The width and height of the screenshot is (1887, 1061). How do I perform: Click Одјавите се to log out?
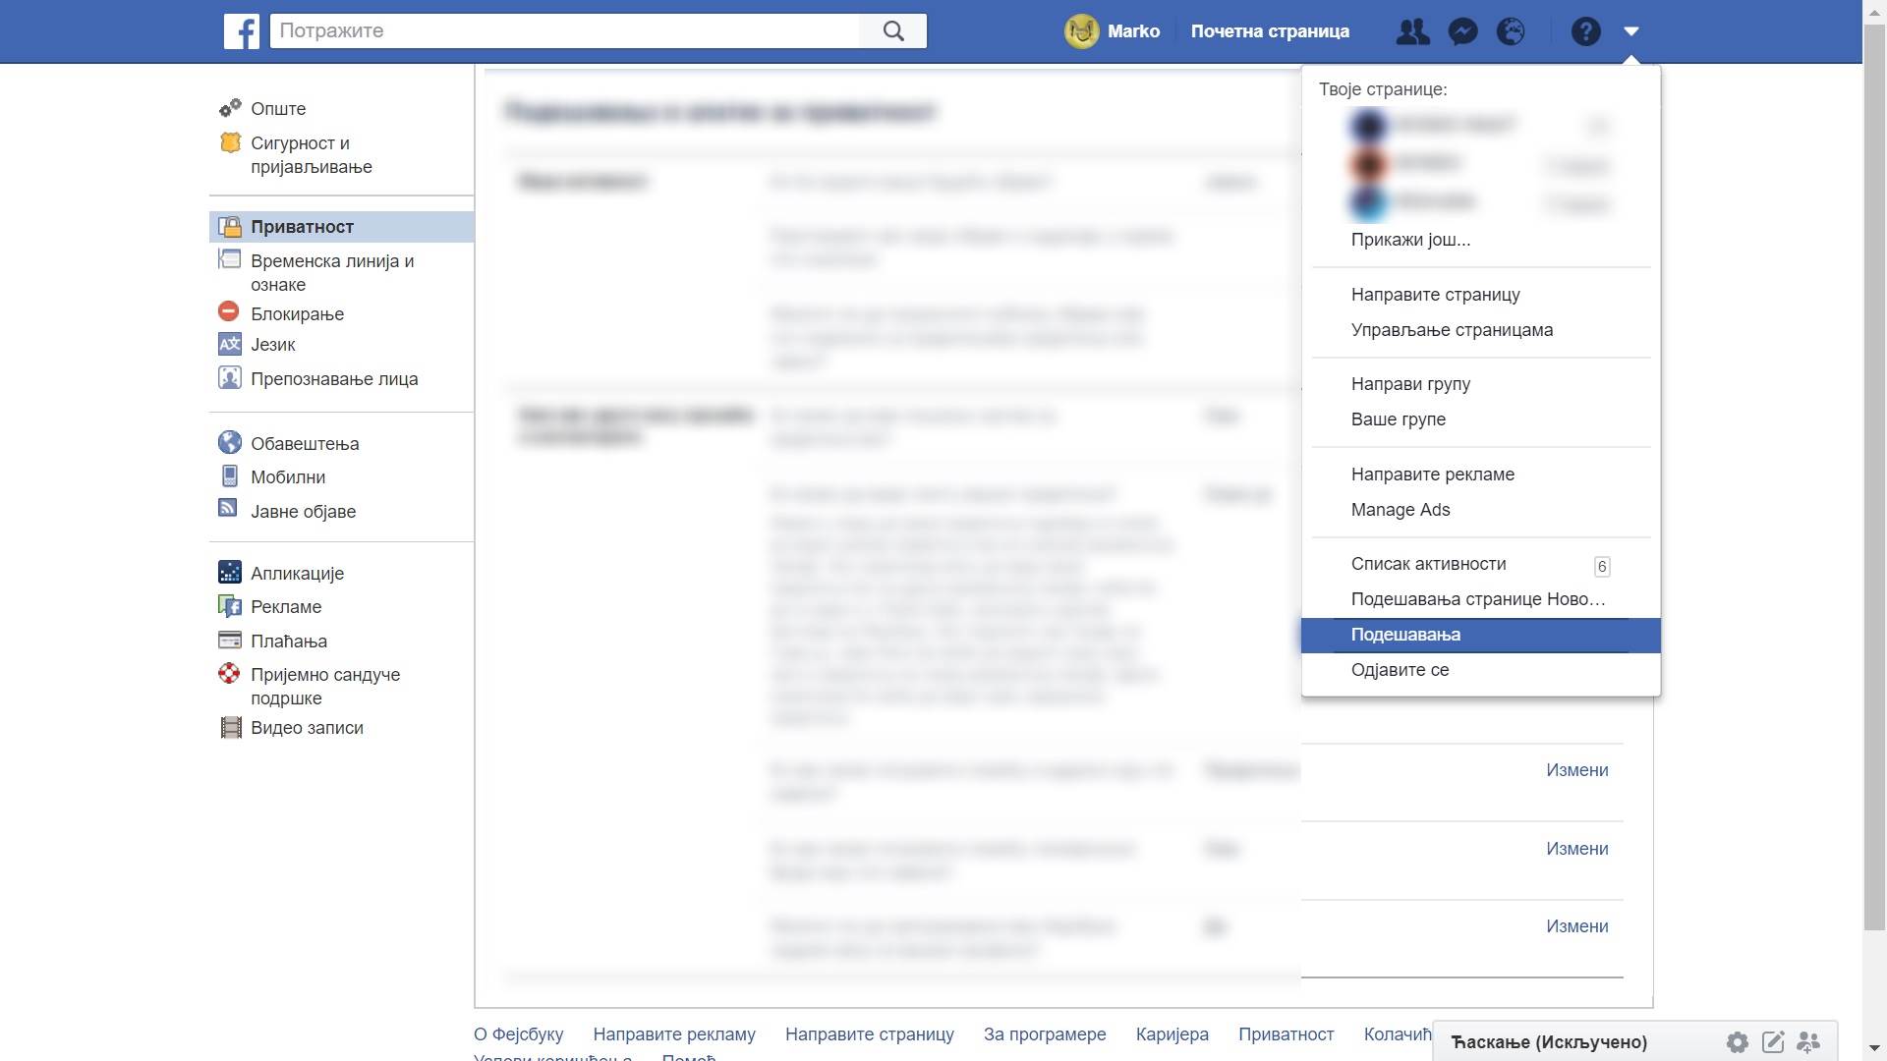1401,669
